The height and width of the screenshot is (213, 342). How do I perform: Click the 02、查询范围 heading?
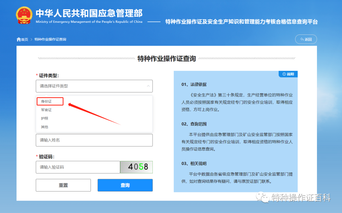point(194,124)
